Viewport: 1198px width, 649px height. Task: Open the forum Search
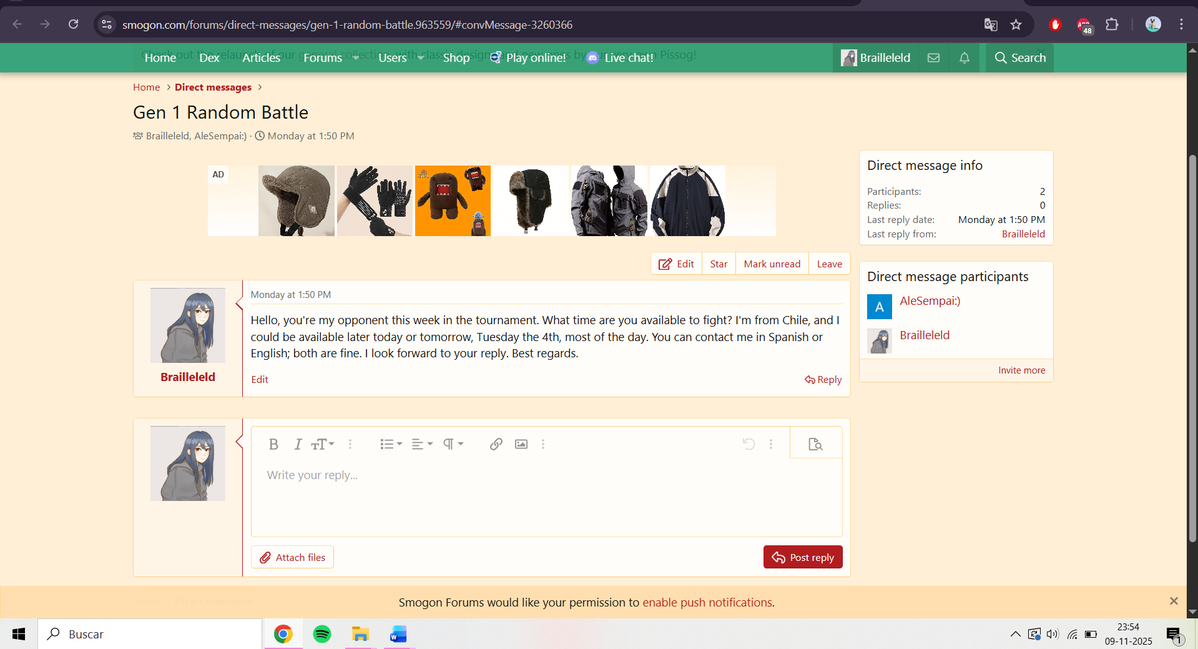click(x=1020, y=57)
